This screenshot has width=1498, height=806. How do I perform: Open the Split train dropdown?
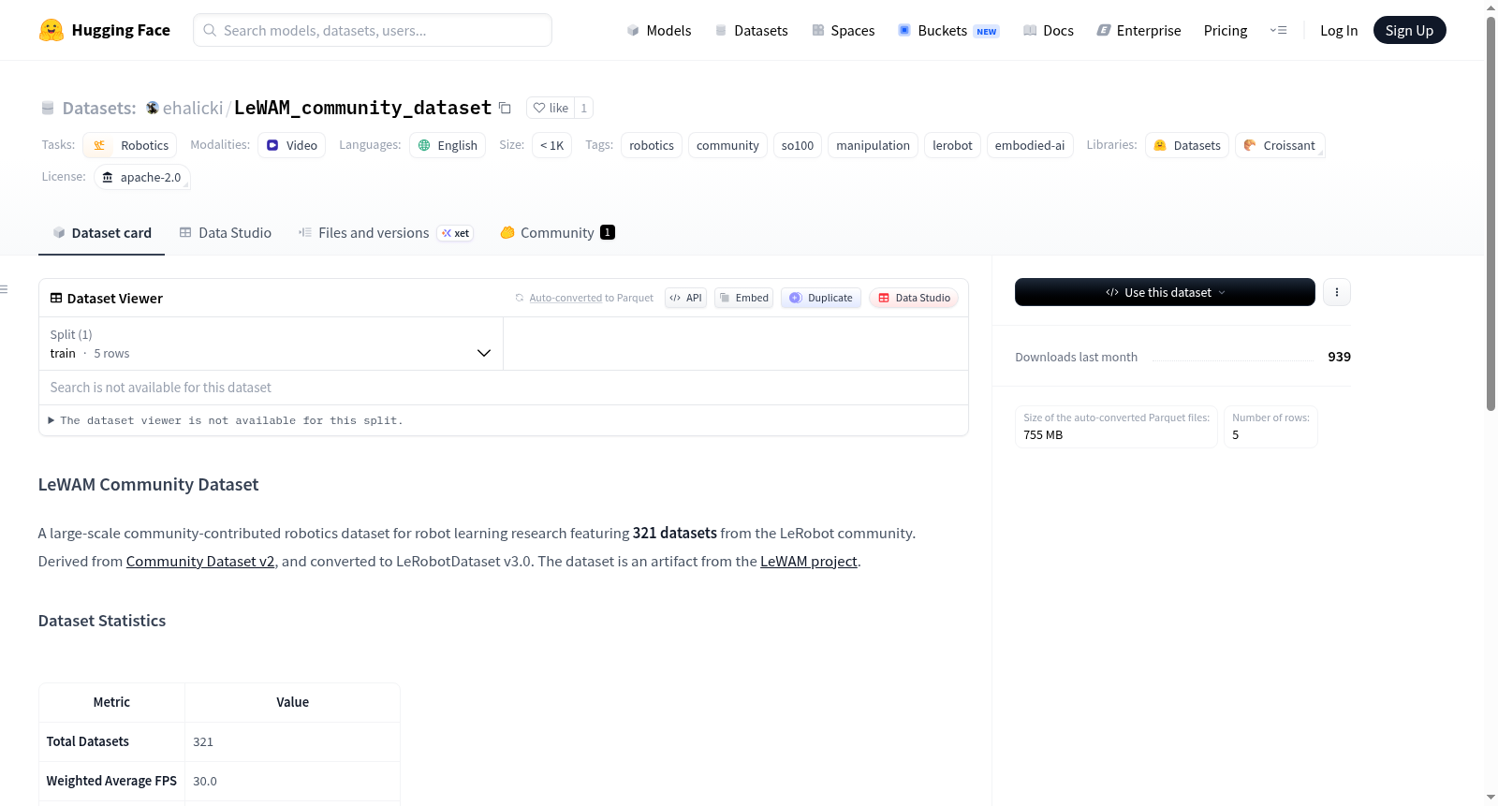pyautogui.click(x=271, y=344)
